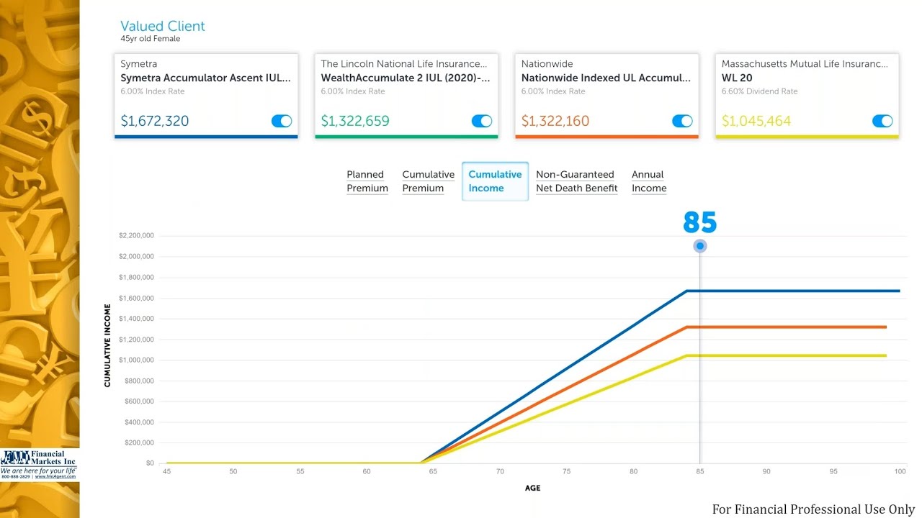
Task: Click the age 85 marker handle
Action: [700, 246]
